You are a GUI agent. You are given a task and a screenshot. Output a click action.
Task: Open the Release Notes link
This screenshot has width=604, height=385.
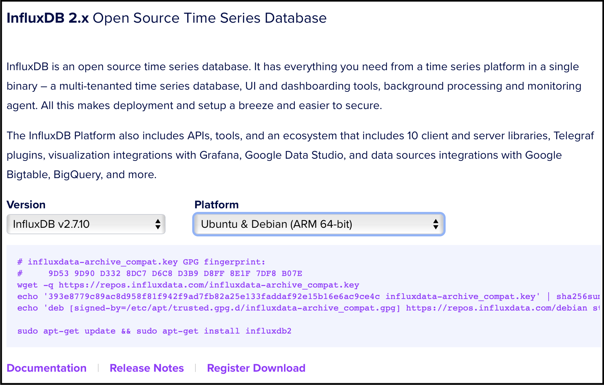click(147, 368)
